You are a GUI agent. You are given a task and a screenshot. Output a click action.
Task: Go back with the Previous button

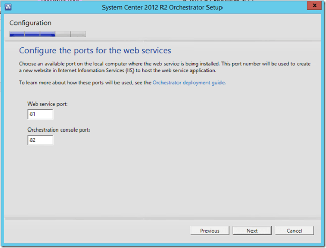pyautogui.click(x=210, y=231)
